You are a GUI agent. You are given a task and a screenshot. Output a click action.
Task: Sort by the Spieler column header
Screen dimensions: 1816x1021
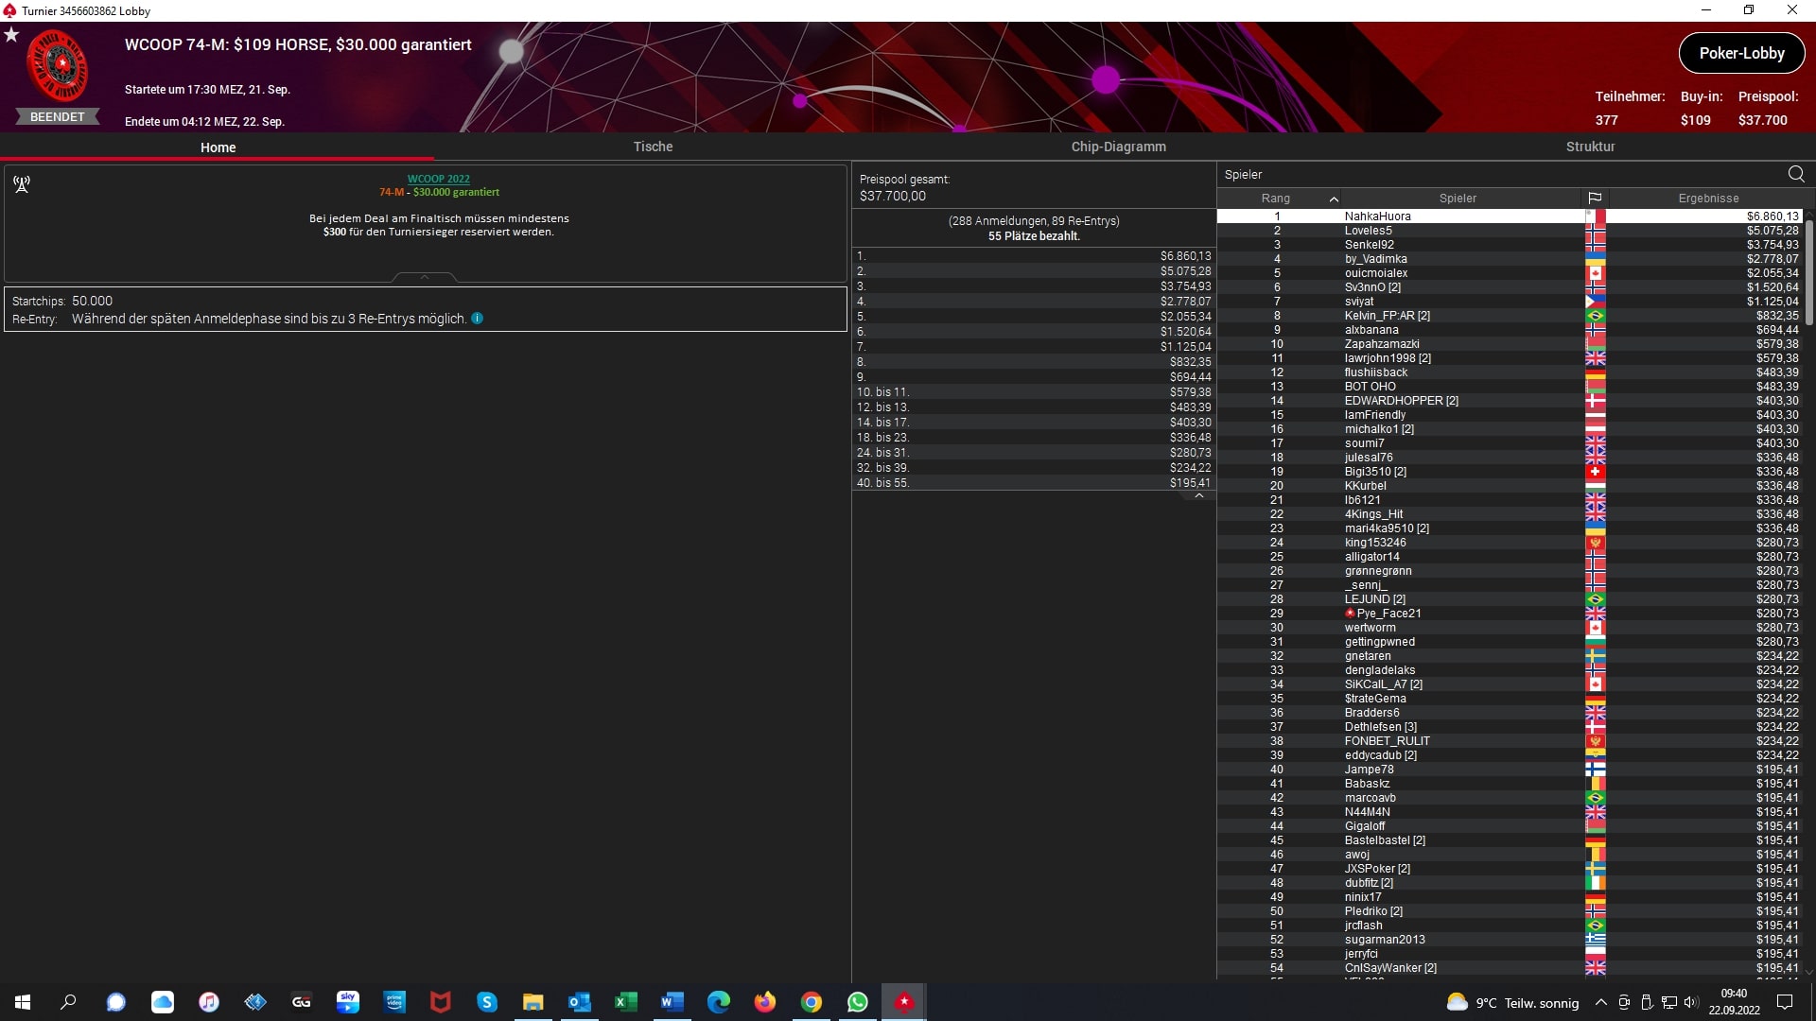point(1458,199)
